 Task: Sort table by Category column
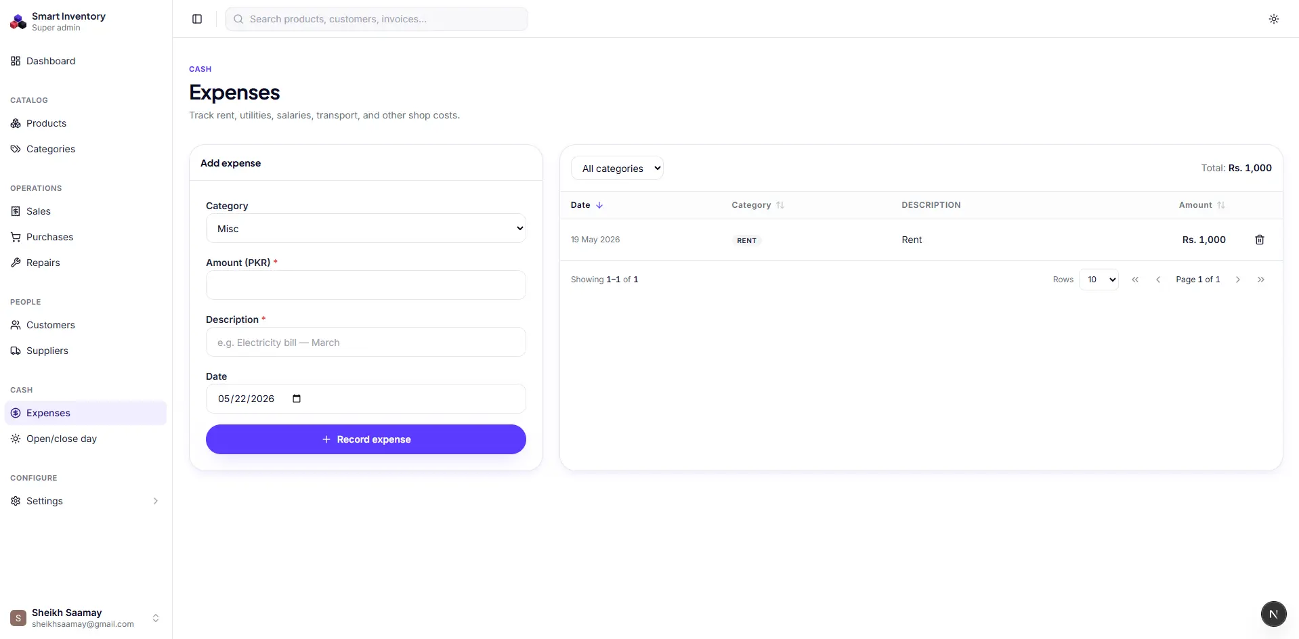click(x=757, y=205)
